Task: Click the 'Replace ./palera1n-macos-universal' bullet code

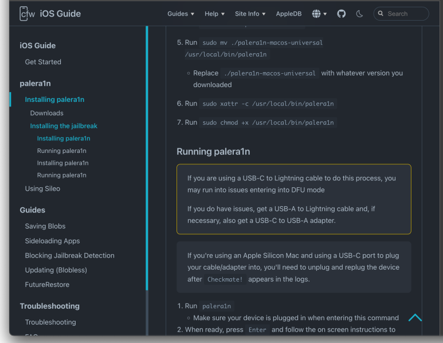Action: point(269,73)
